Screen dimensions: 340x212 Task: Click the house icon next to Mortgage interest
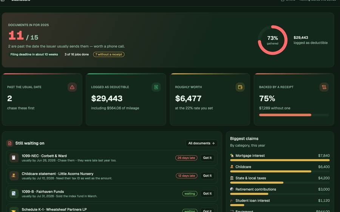point(232,155)
